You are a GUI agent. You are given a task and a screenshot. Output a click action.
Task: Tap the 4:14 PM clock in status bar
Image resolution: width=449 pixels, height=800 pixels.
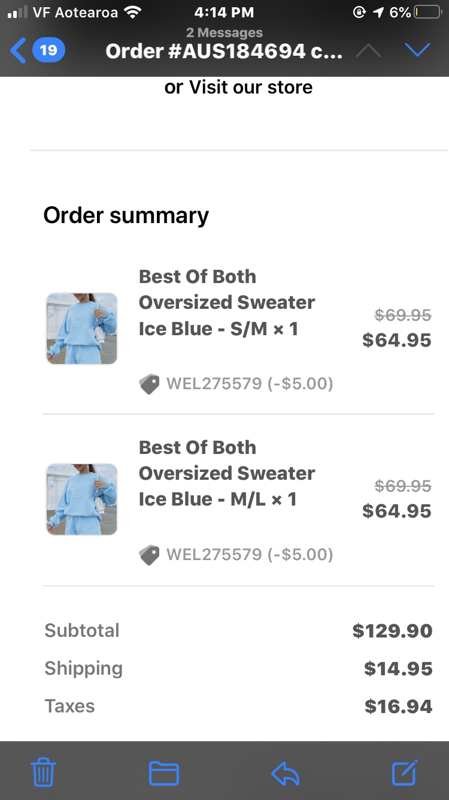[x=224, y=13]
